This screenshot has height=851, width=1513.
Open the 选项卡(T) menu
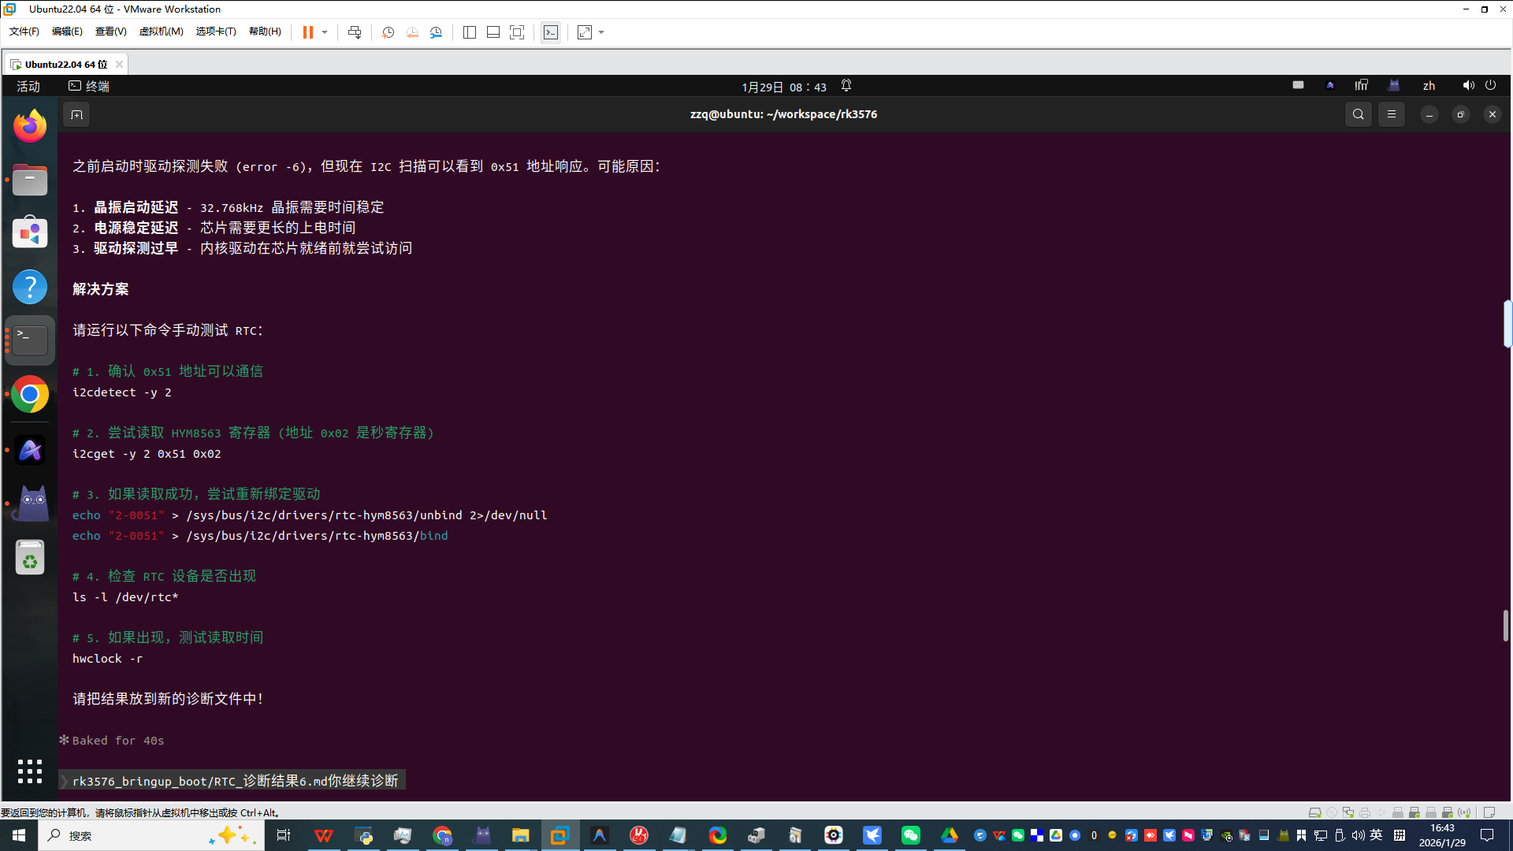pos(215,32)
